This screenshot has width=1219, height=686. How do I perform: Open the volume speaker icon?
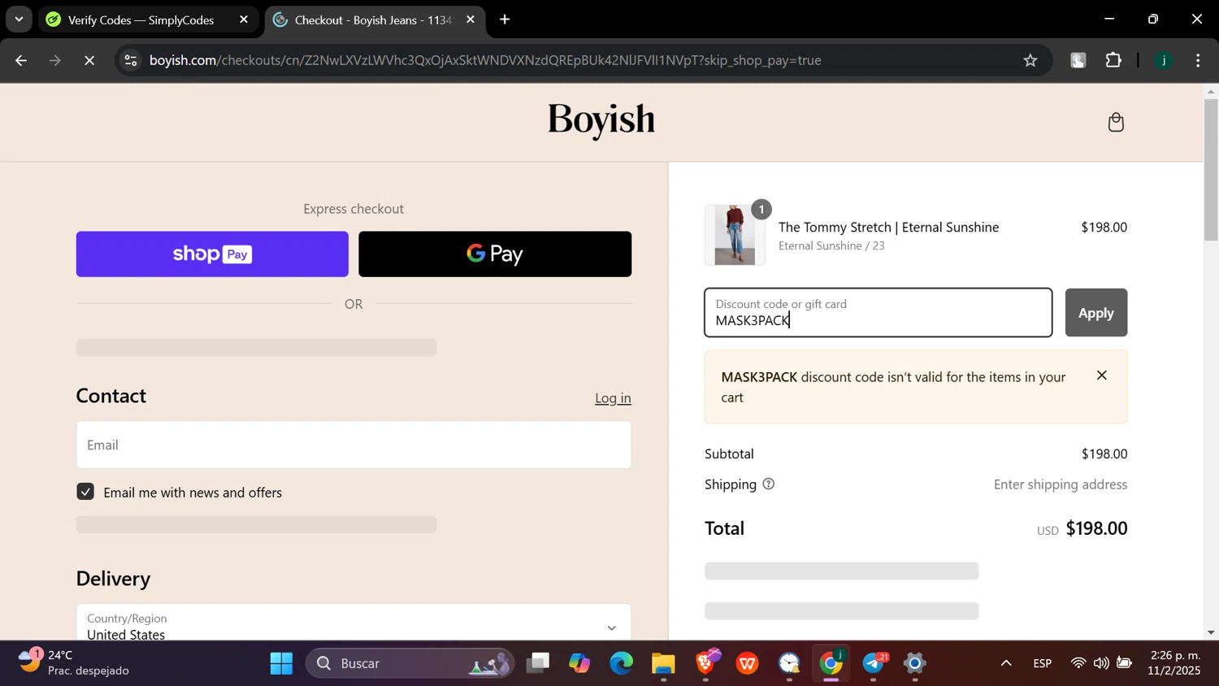point(1101,663)
